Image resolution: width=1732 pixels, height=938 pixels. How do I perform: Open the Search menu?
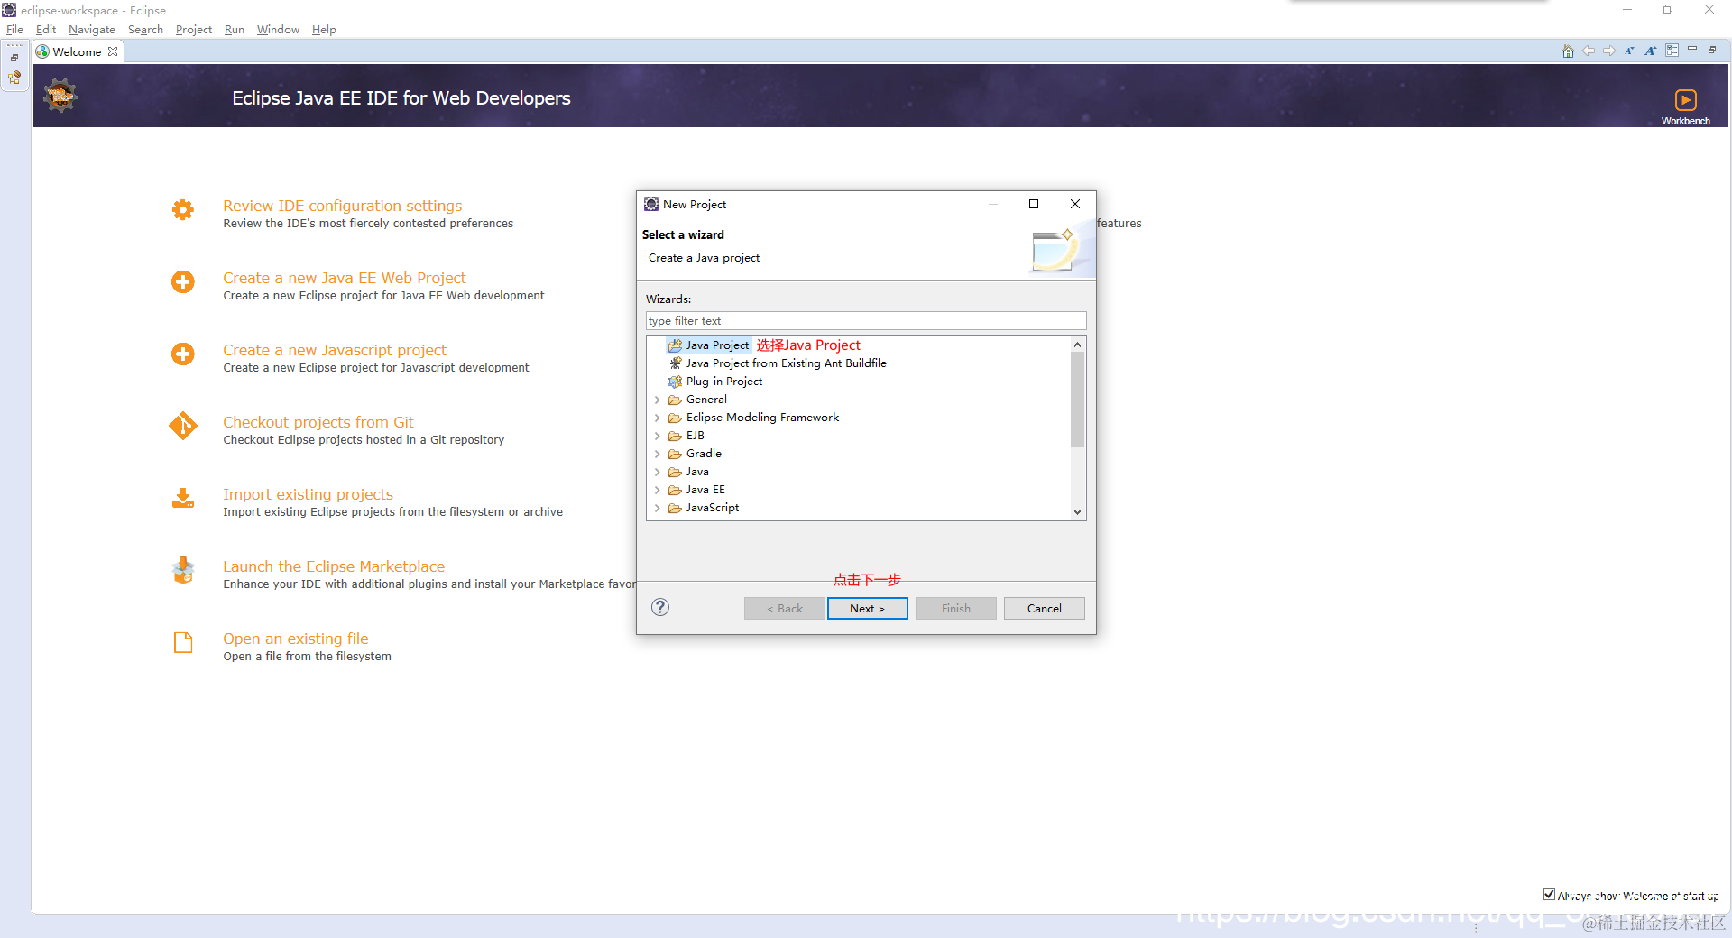click(x=145, y=30)
